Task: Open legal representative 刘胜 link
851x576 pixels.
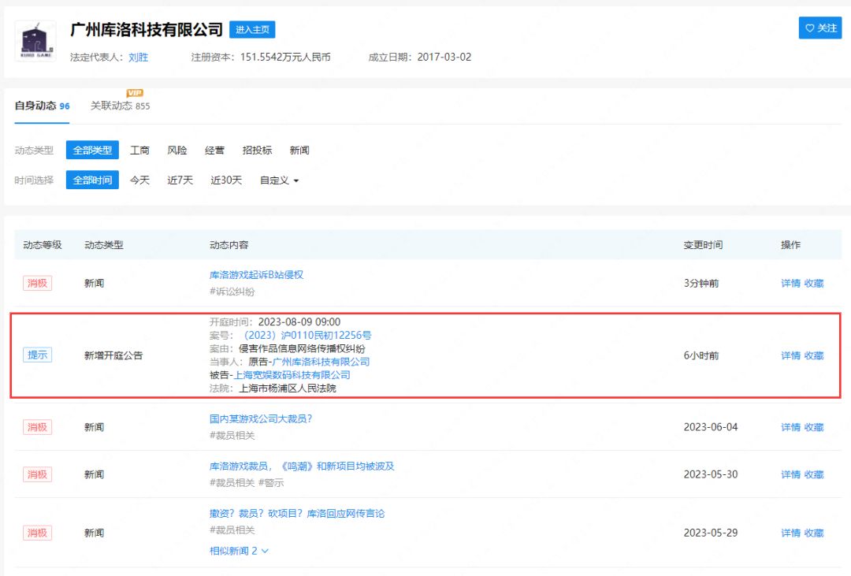Action: tap(138, 57)
